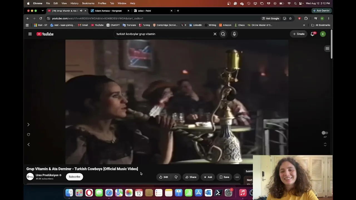Open site information icon in address bar
356x200 pixels.
[x=48, y=18]
